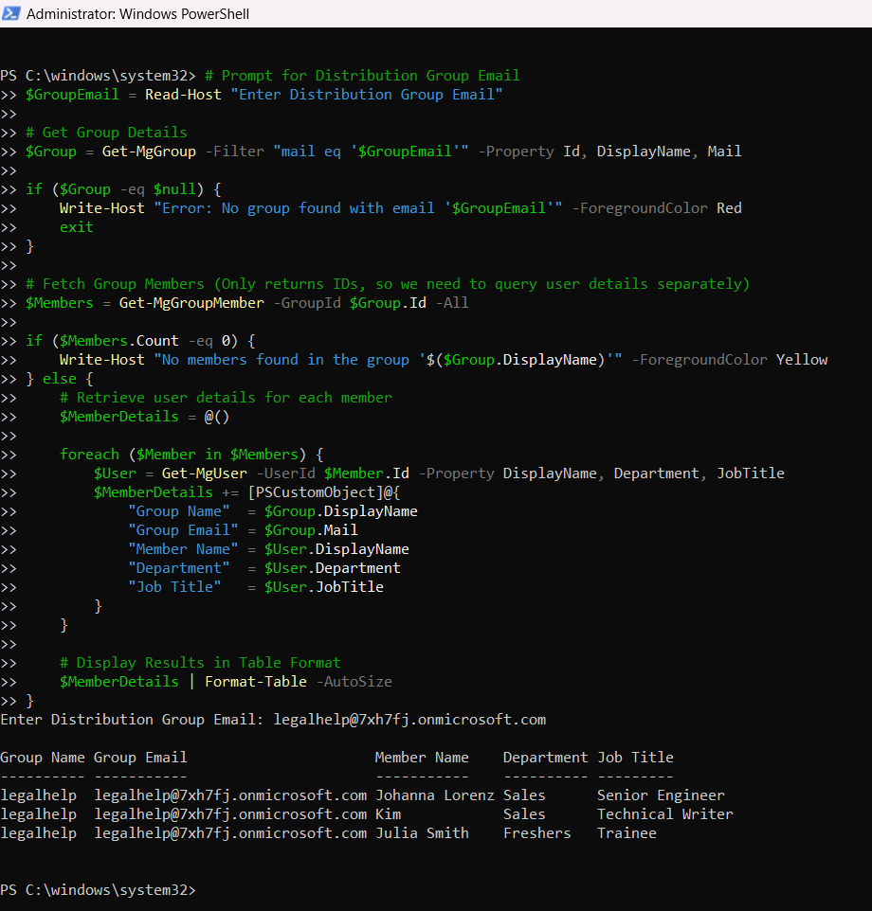
Task: Click the 'Department' output column header
Action: [545, 758]
